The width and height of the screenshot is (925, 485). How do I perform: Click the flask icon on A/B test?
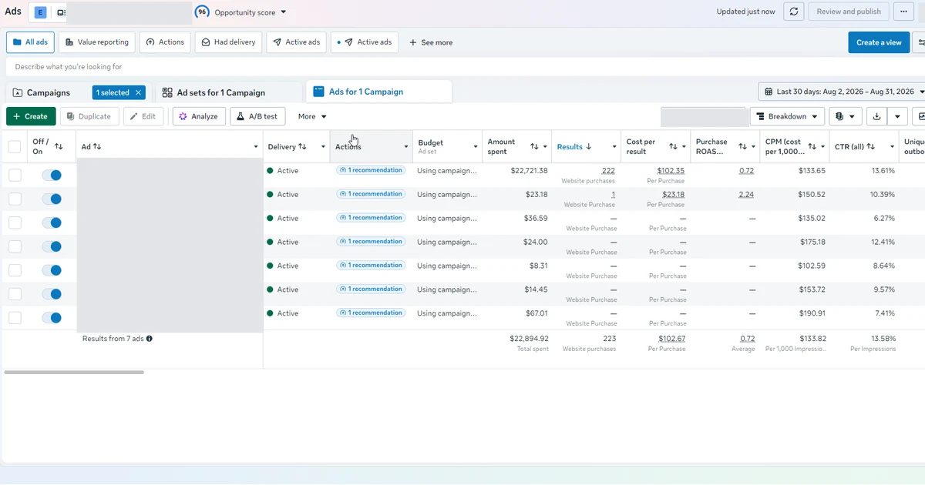pyautogui.click(x=240, y=116)
